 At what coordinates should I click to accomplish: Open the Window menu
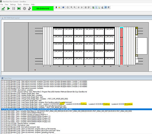(26, 5)
